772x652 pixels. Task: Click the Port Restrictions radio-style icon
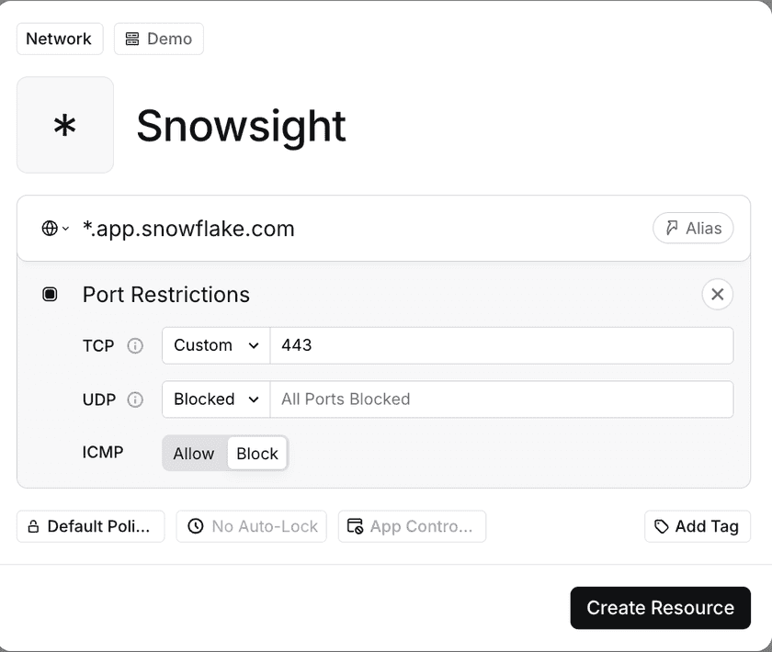point(50,294)
